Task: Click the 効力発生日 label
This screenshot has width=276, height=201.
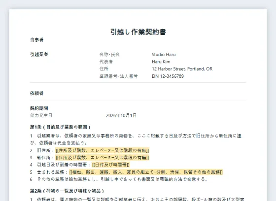Action: coord(41,115)
